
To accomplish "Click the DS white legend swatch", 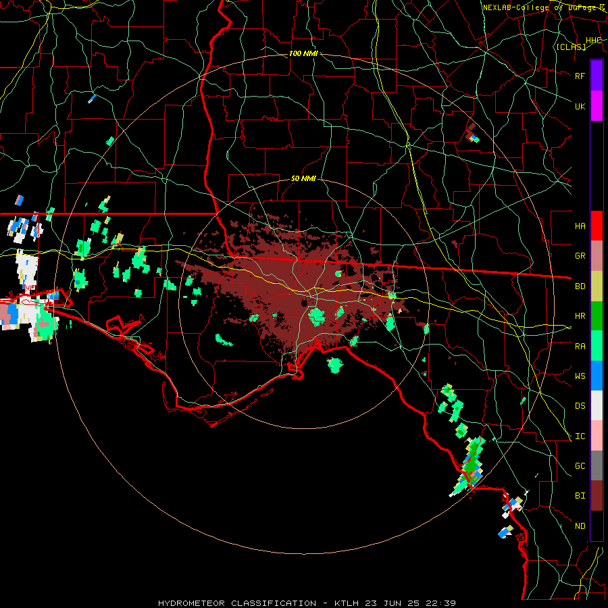I will (x=597, y=405).
